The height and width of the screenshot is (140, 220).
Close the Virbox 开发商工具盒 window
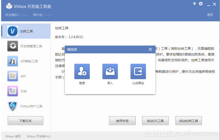214,4
